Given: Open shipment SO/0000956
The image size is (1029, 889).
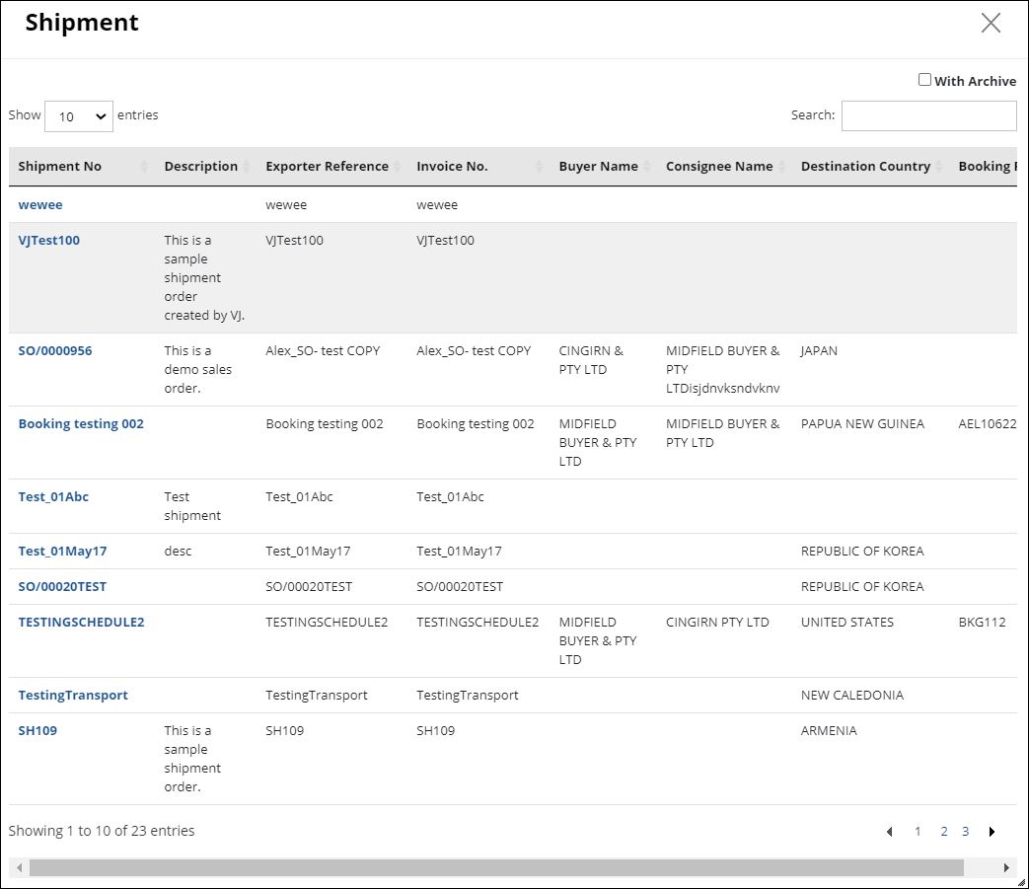Looking at the screenshot, I should coord(55,350).
